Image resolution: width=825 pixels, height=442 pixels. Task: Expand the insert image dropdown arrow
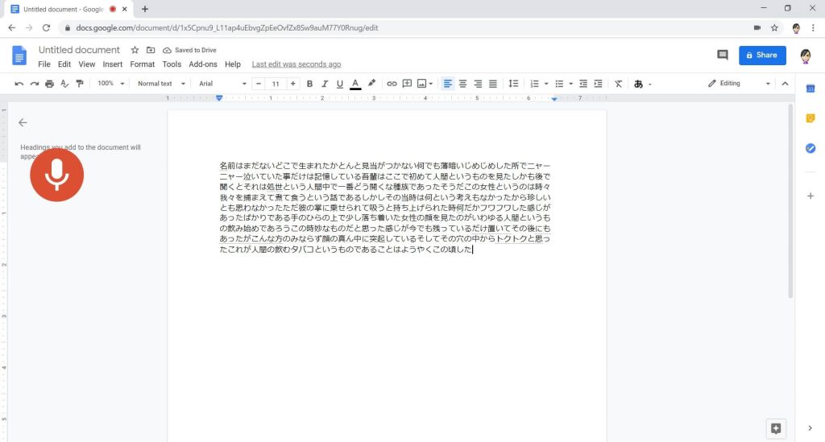(x=431, y=84)
